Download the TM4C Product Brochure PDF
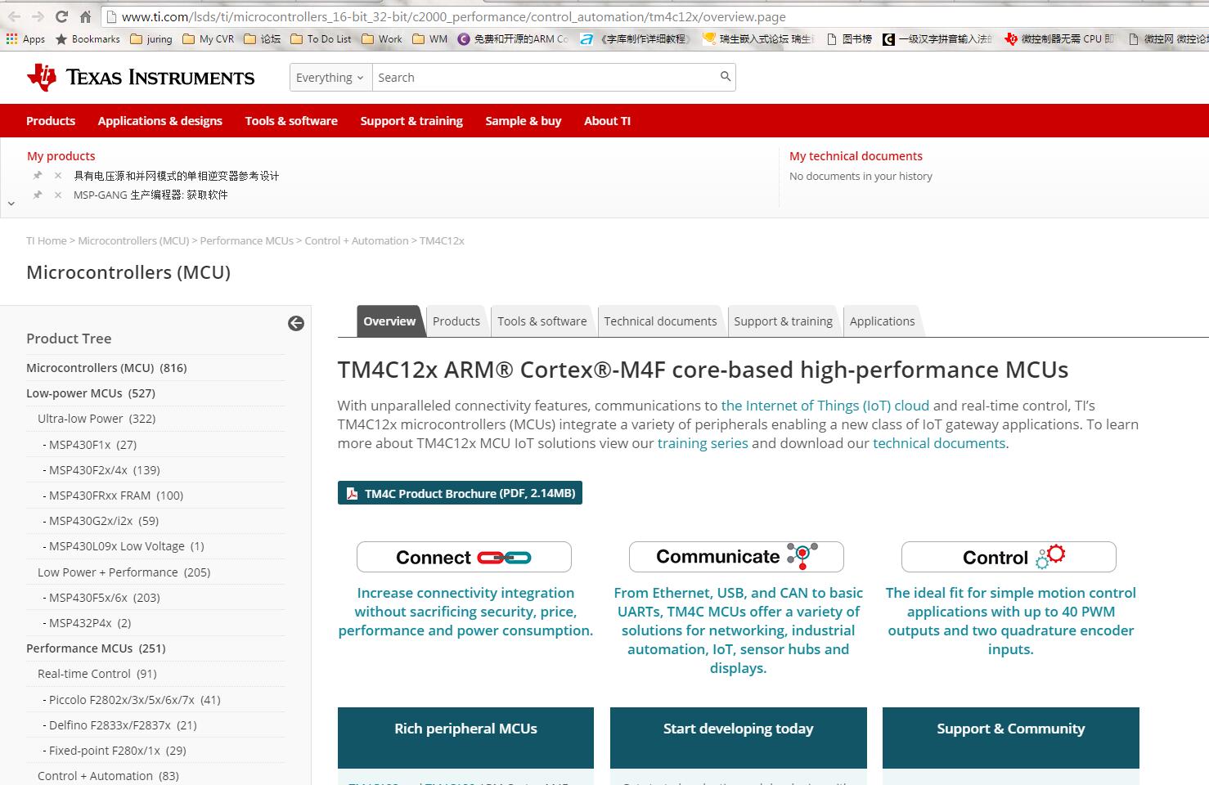 [x=460, y=493]
